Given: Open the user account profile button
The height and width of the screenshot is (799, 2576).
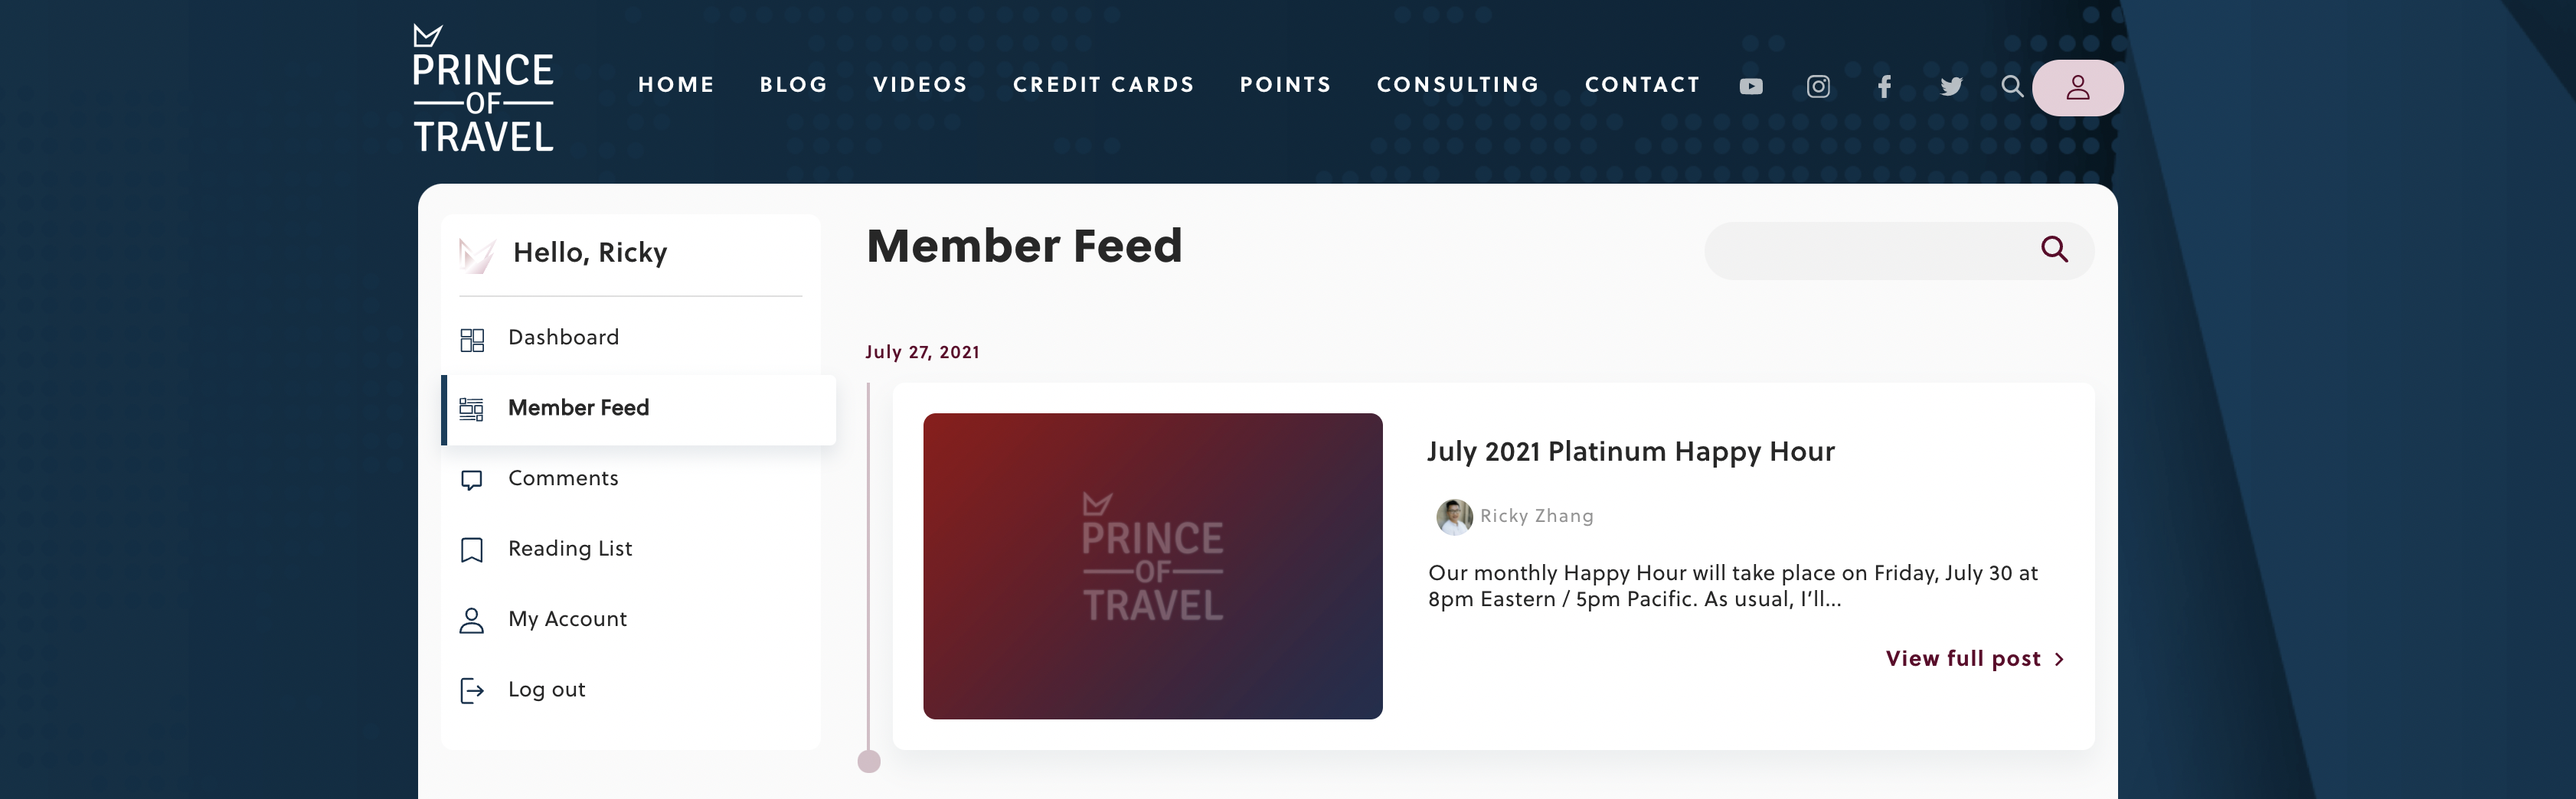Looking at the screenshot, I should click(x=2077, y=88).
